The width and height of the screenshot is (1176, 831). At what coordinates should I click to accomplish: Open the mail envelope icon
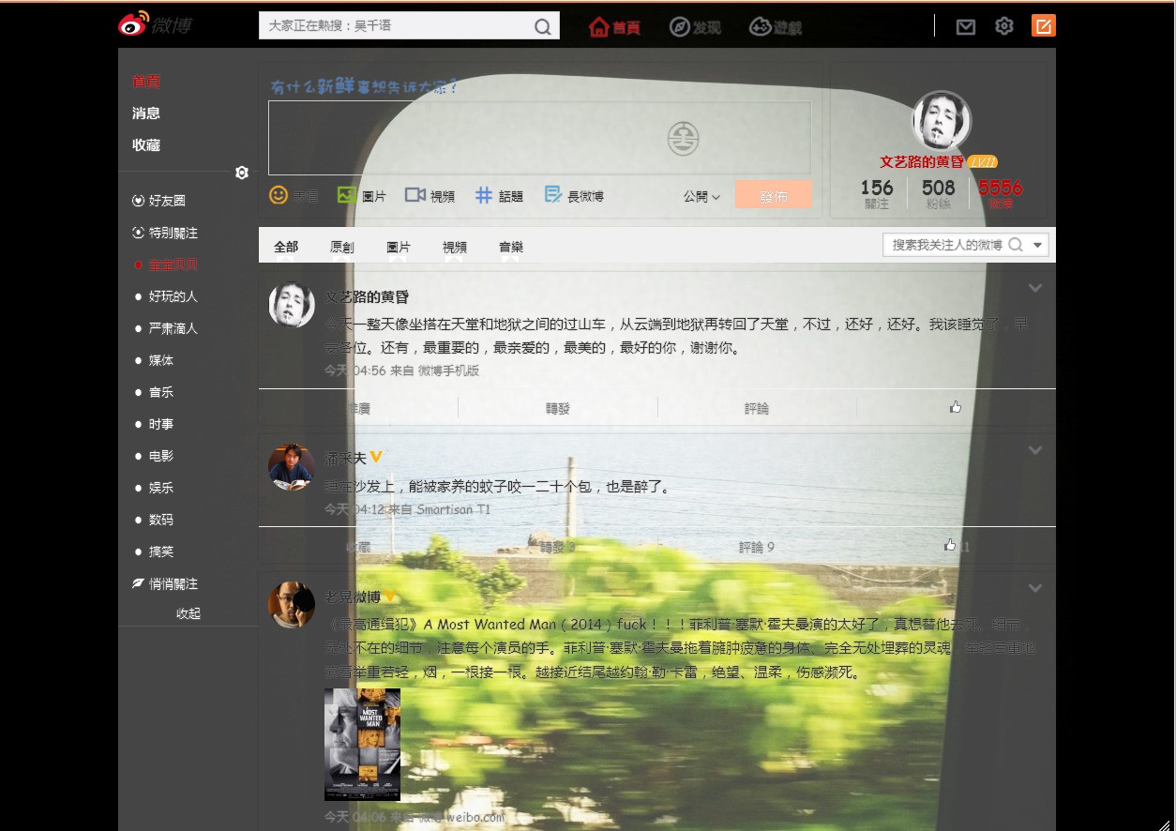pyautogui.click(x=966, y=26)
